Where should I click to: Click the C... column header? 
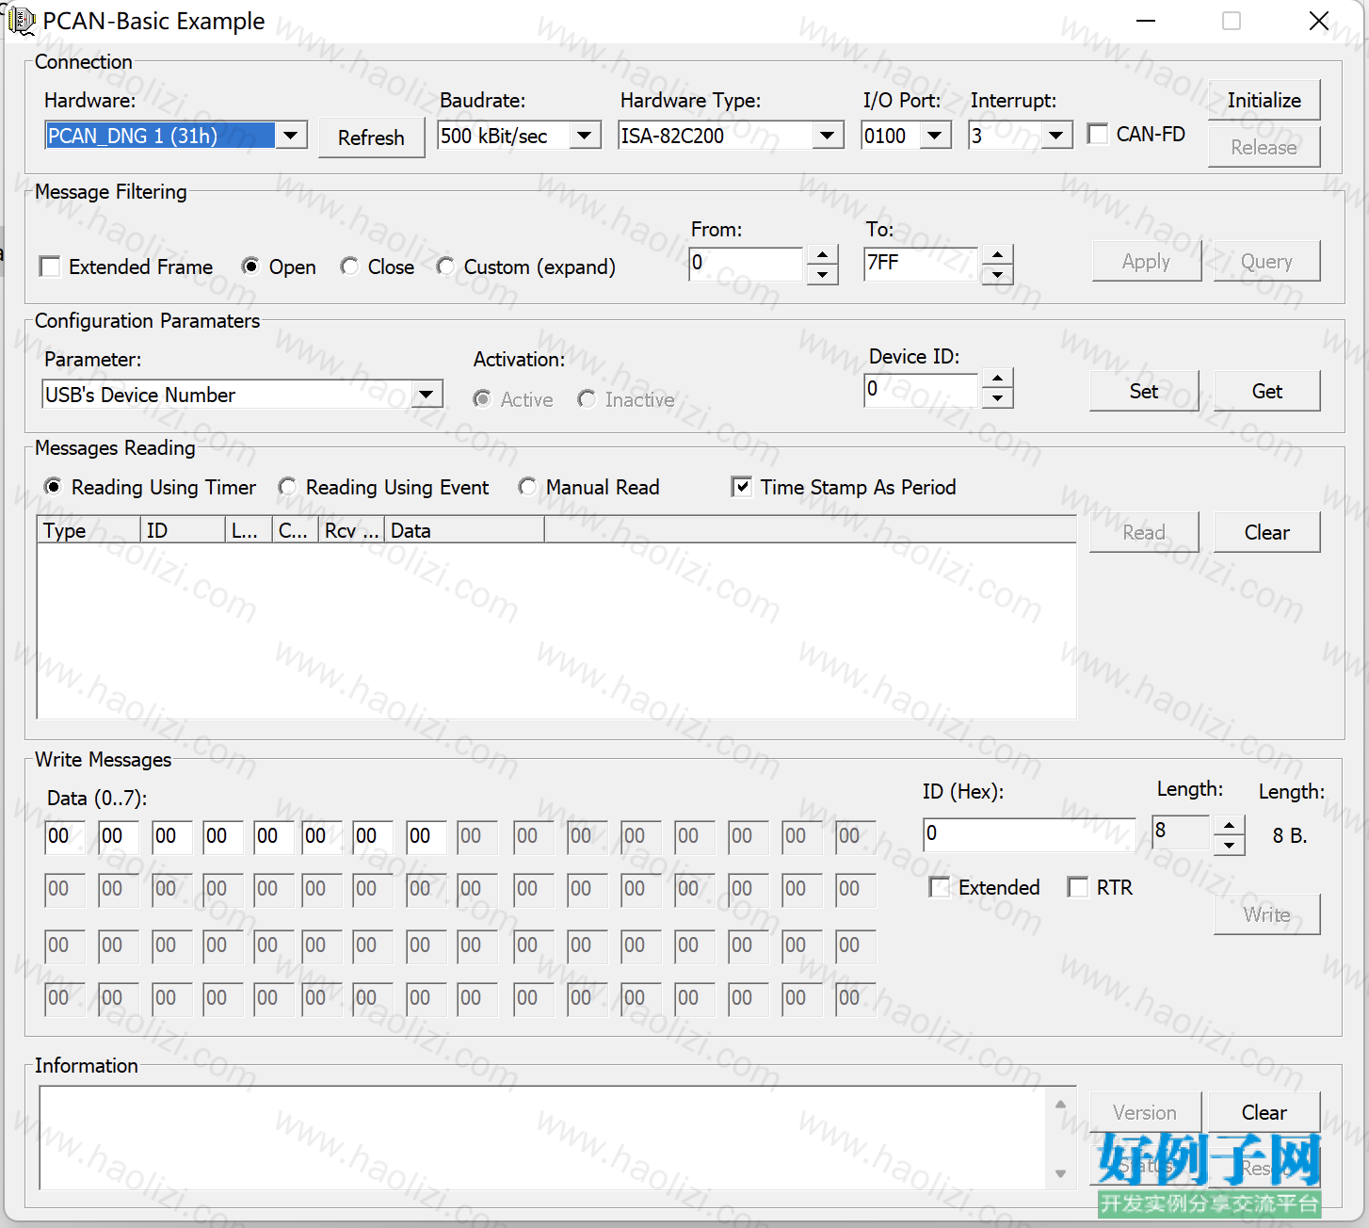tap(296, 530)
